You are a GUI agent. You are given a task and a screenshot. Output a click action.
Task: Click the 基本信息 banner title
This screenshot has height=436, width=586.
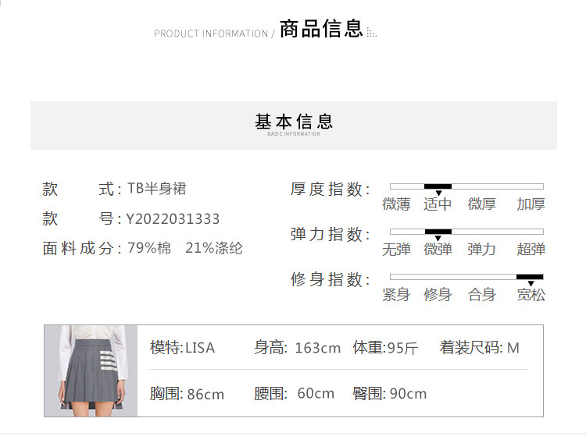294,122
